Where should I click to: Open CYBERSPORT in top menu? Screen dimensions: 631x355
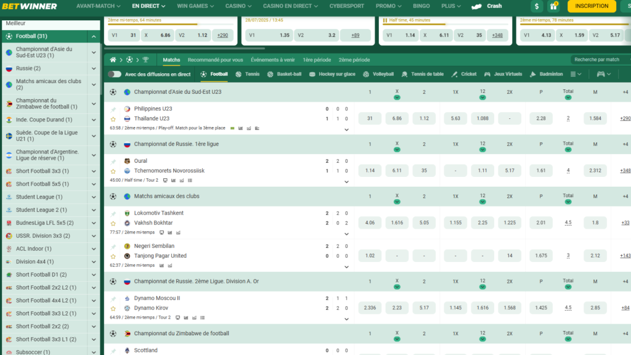pyautogui.click(x=346, y=6)
